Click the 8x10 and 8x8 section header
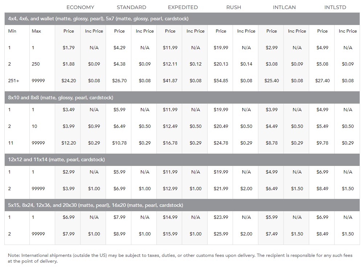Image resolution: width=364 pixels, height=267 pixels. tap(182, 97)
